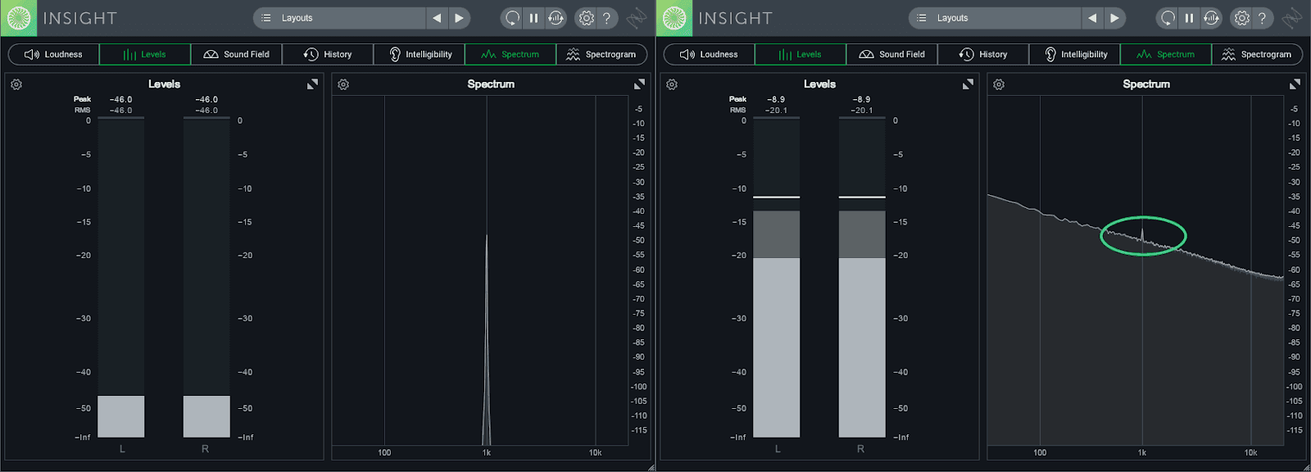Click the pause icon in right Insight window

click(x=1189, y=18)
